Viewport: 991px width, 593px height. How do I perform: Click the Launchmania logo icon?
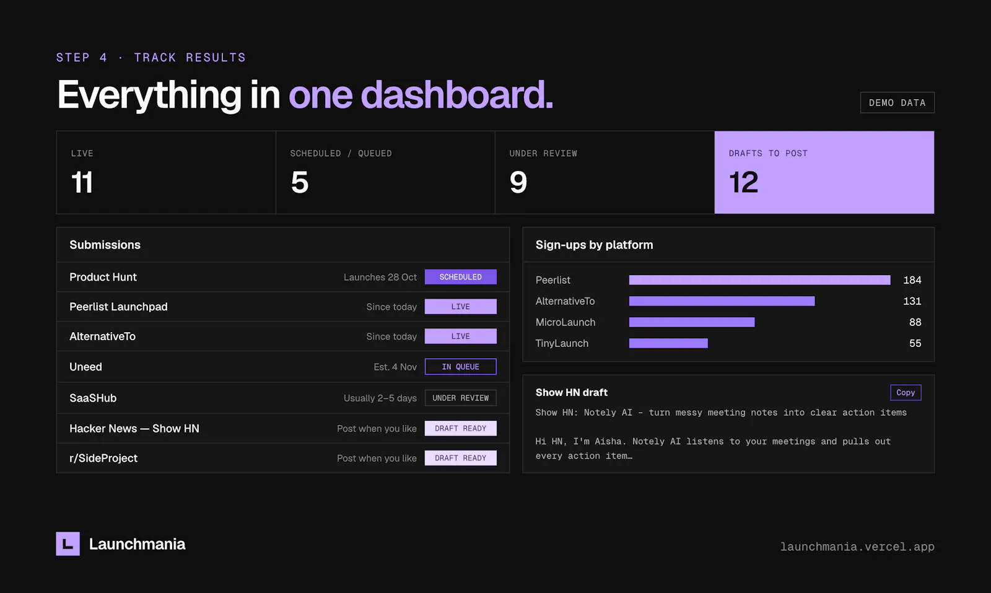click(x=68, y=543)
